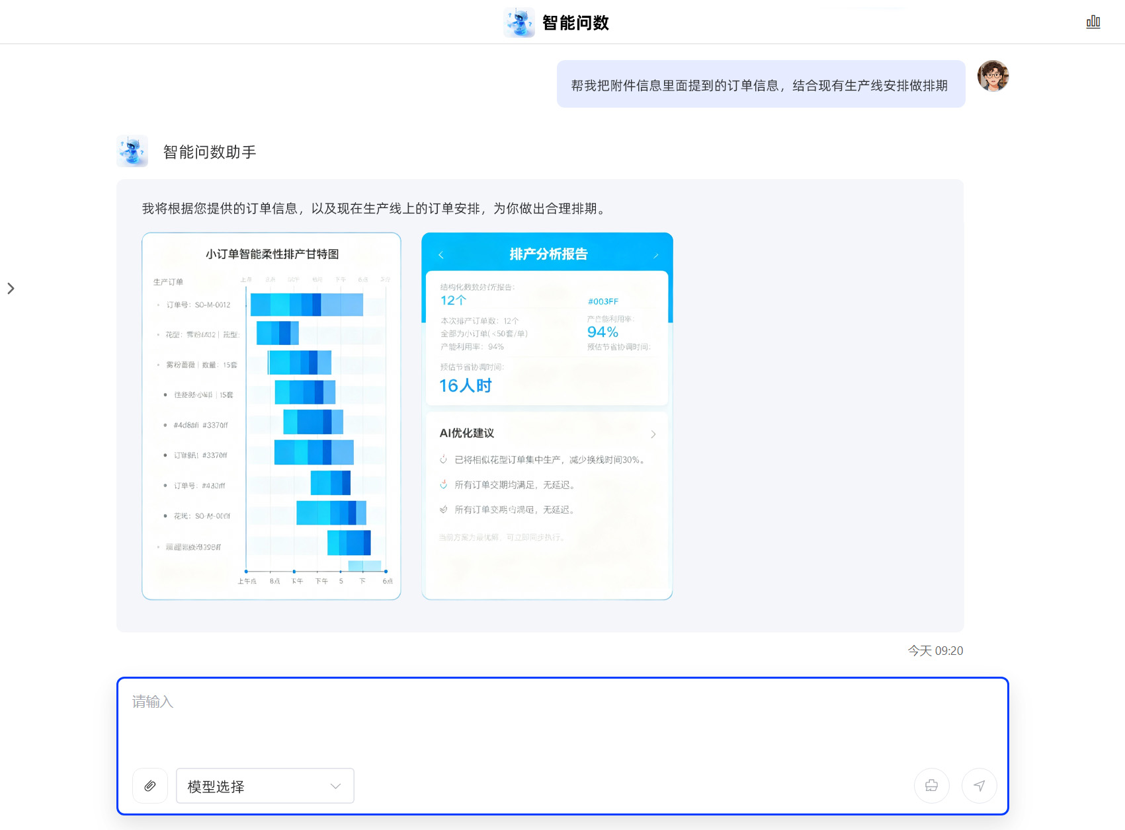
Task: Open the 小订单智能柔性排产甘特图 Gantt chart image
Action: (271, 416)
